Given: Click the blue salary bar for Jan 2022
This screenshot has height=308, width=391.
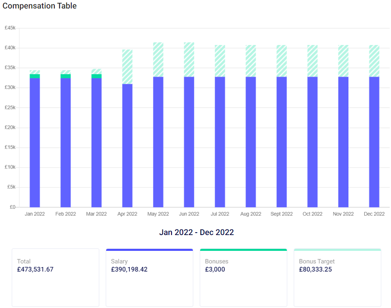Looking at the screenshot, I should tap(35, 142).
